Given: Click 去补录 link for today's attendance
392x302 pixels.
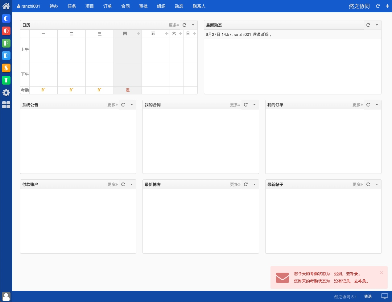Looking at the screenshot, I should [352, 274].
